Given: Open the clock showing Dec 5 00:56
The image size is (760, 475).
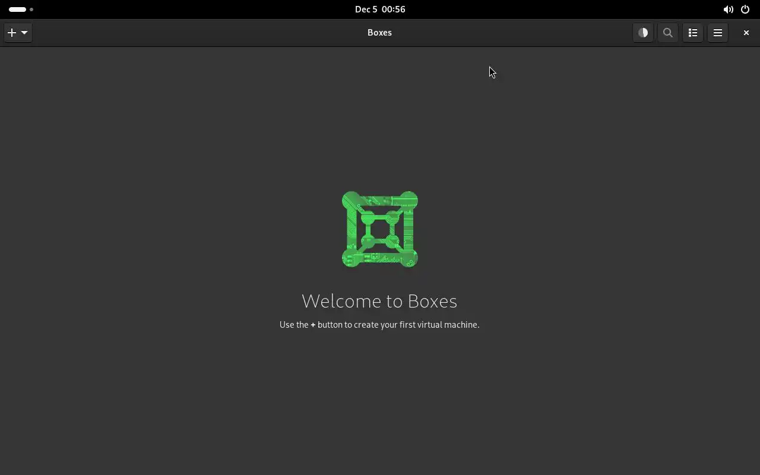Looking at the screenshot, I should (x=380, y=9).
